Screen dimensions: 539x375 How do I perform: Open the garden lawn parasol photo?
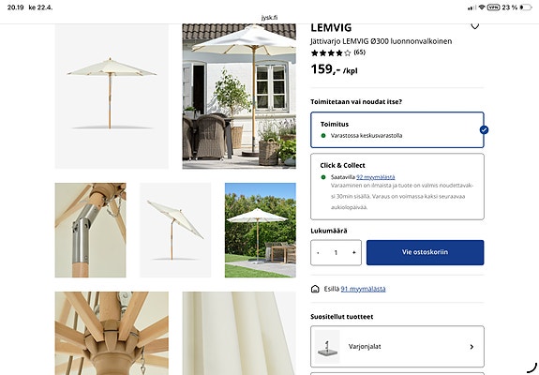coord(261,230)
